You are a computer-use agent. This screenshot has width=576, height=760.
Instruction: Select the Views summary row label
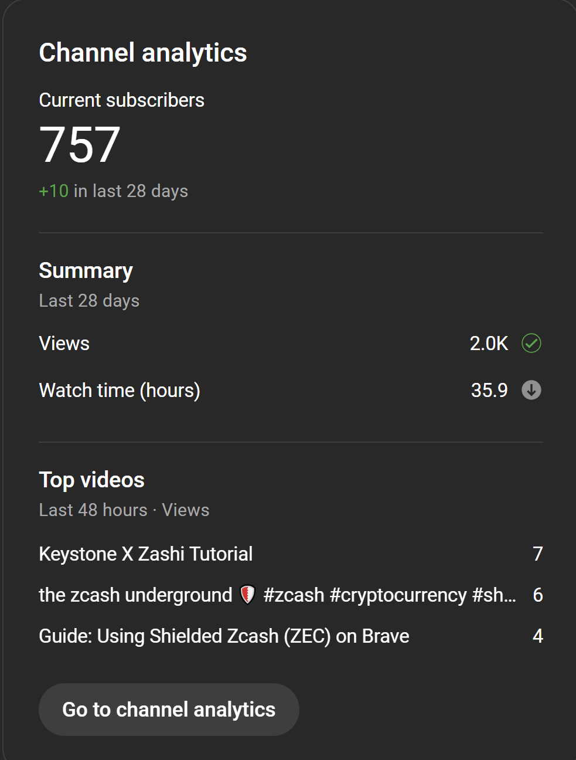coord(64,343)
